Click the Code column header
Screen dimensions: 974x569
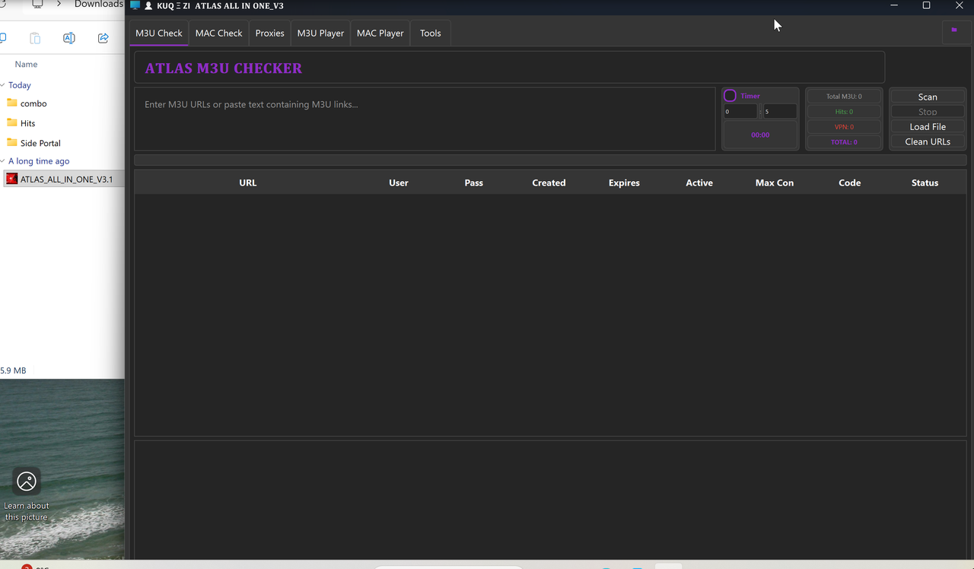(850, 183)
